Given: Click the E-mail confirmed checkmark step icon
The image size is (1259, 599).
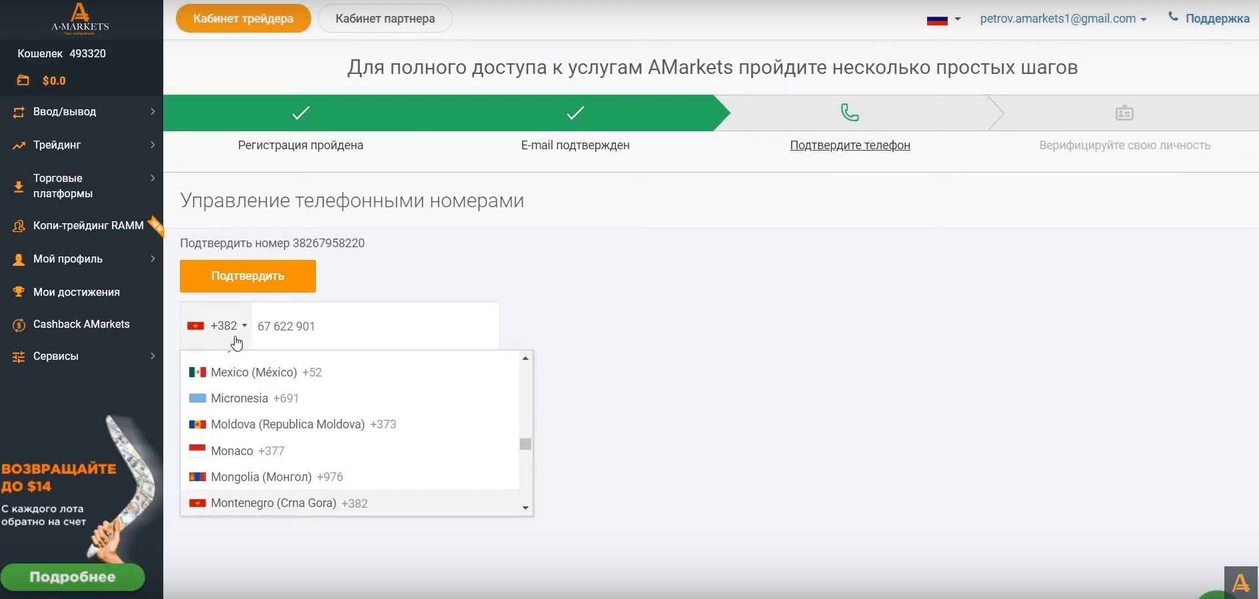Looking at the screenshot, I should (x=575, y=113).
